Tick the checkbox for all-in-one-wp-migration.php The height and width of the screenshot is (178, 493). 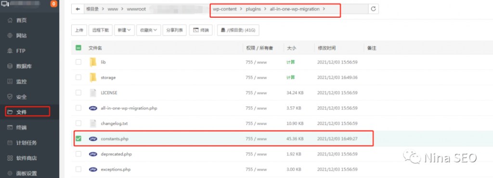[78, 108]
